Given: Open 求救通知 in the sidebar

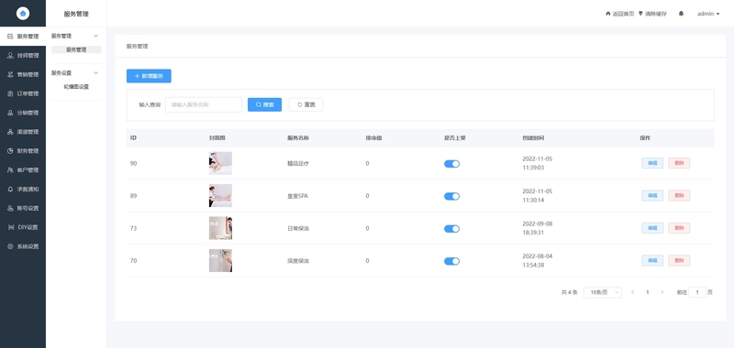Looking at the screenshot, I should click(x=23, y=190).
